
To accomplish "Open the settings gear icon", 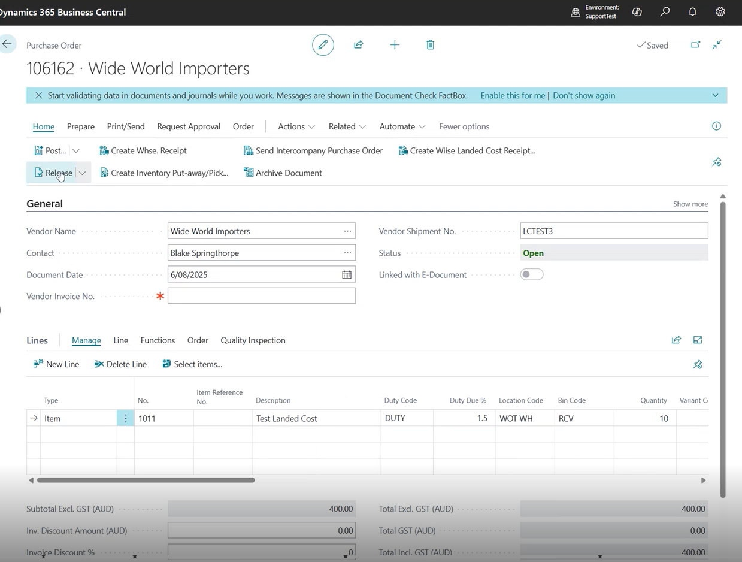I will (720, 12).
